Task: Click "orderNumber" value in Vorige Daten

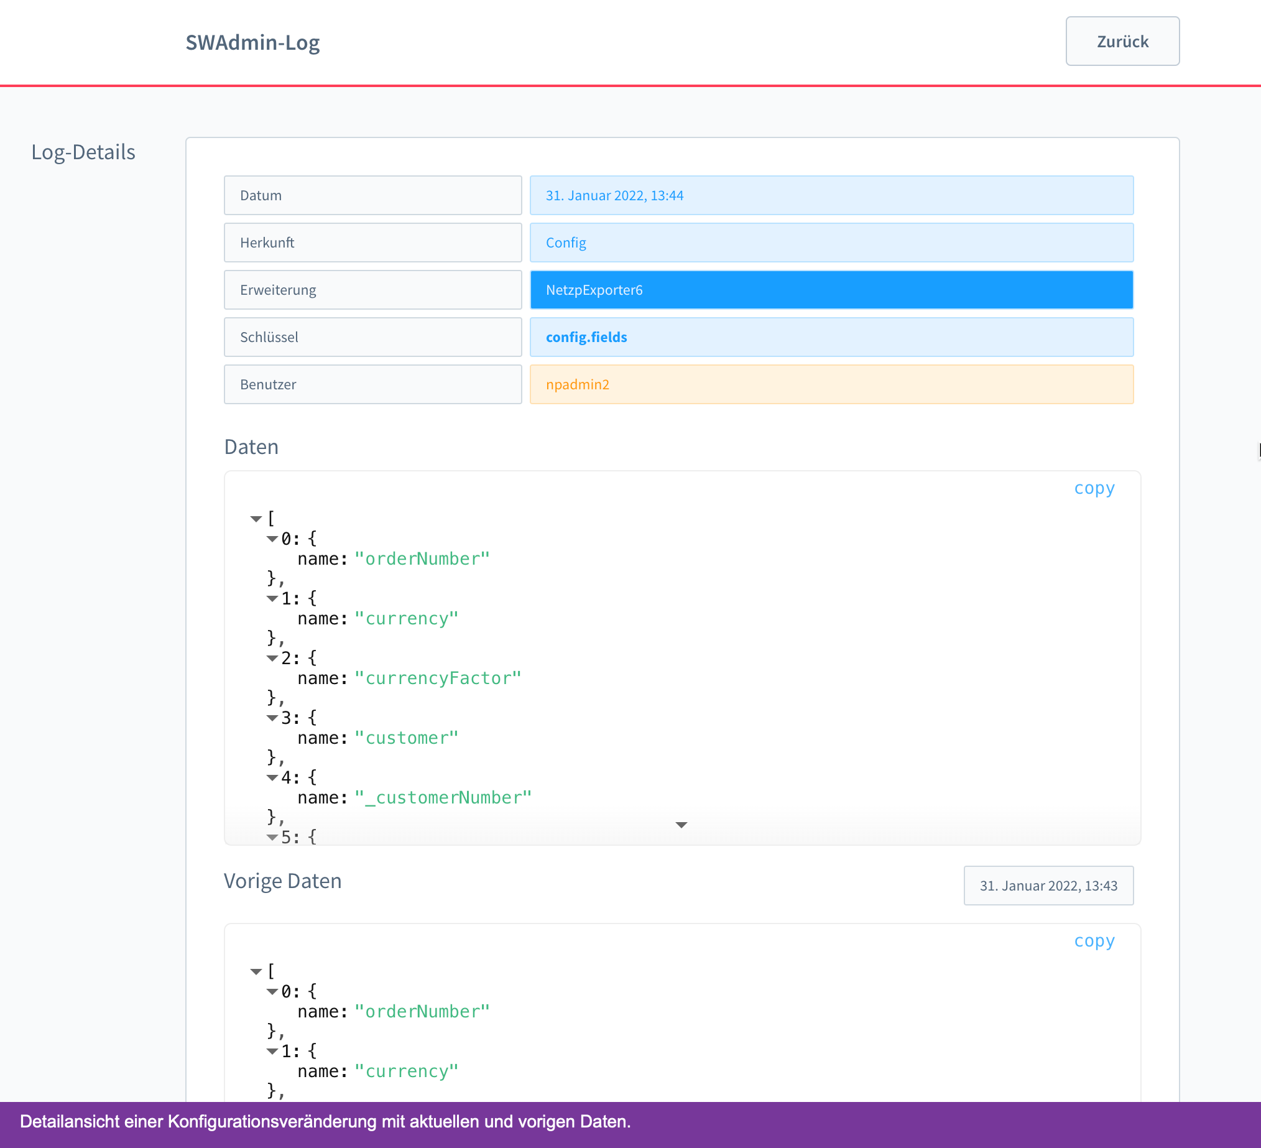Action: tap(422, 1012)
